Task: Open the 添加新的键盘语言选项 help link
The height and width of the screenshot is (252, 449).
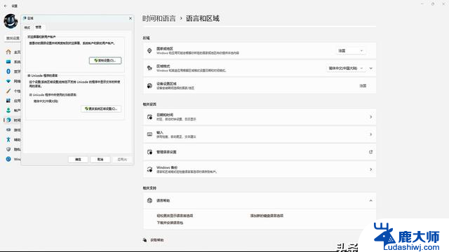Action: (267, 216)
